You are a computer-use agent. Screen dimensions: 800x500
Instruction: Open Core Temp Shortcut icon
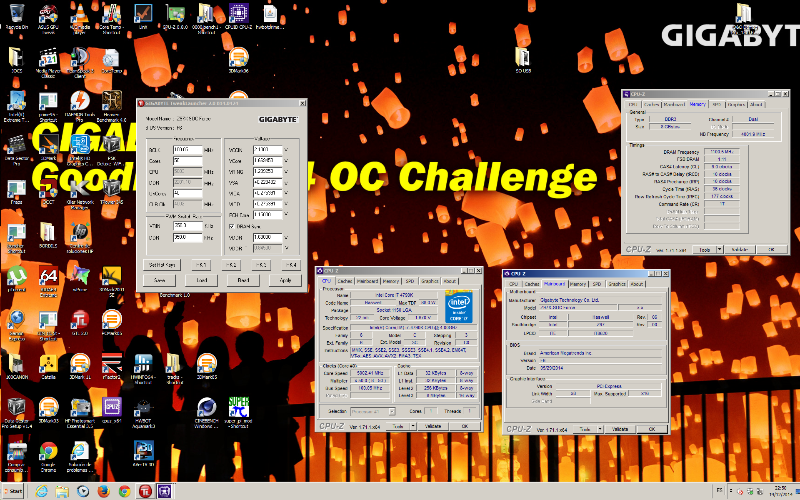coord(112,19)
